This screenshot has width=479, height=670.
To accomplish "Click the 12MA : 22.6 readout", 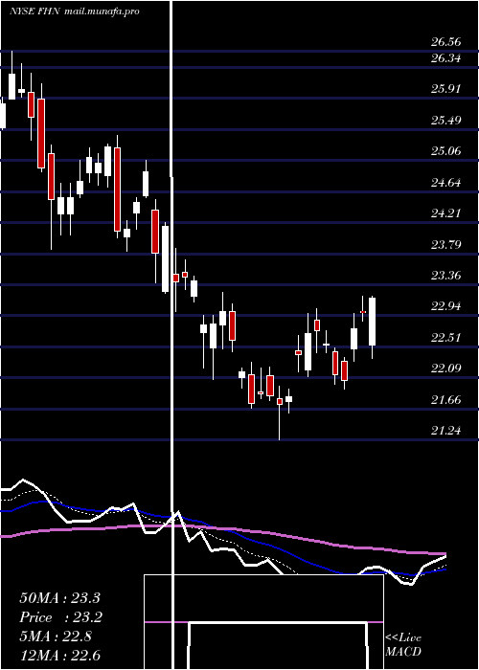I will click(59, 656).
